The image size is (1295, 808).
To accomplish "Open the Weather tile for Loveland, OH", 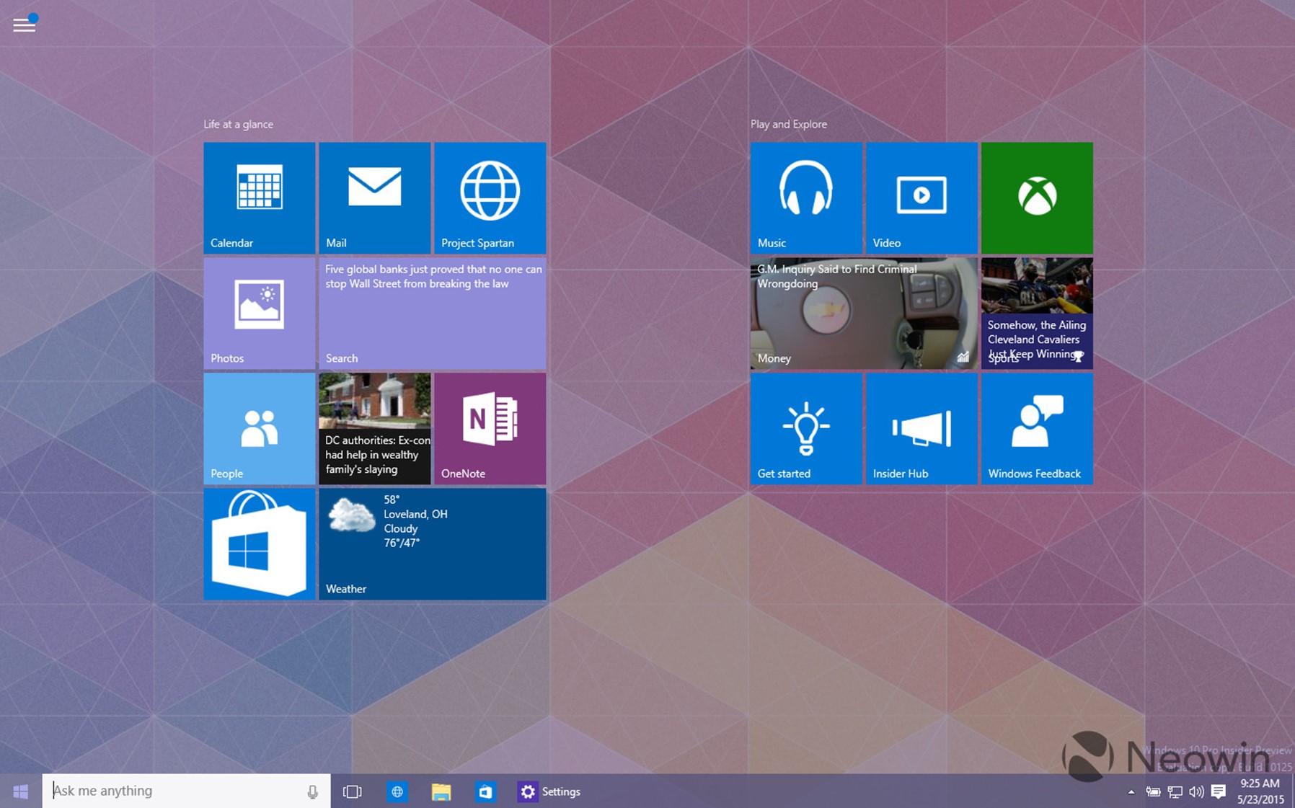I will pos(432,543).
